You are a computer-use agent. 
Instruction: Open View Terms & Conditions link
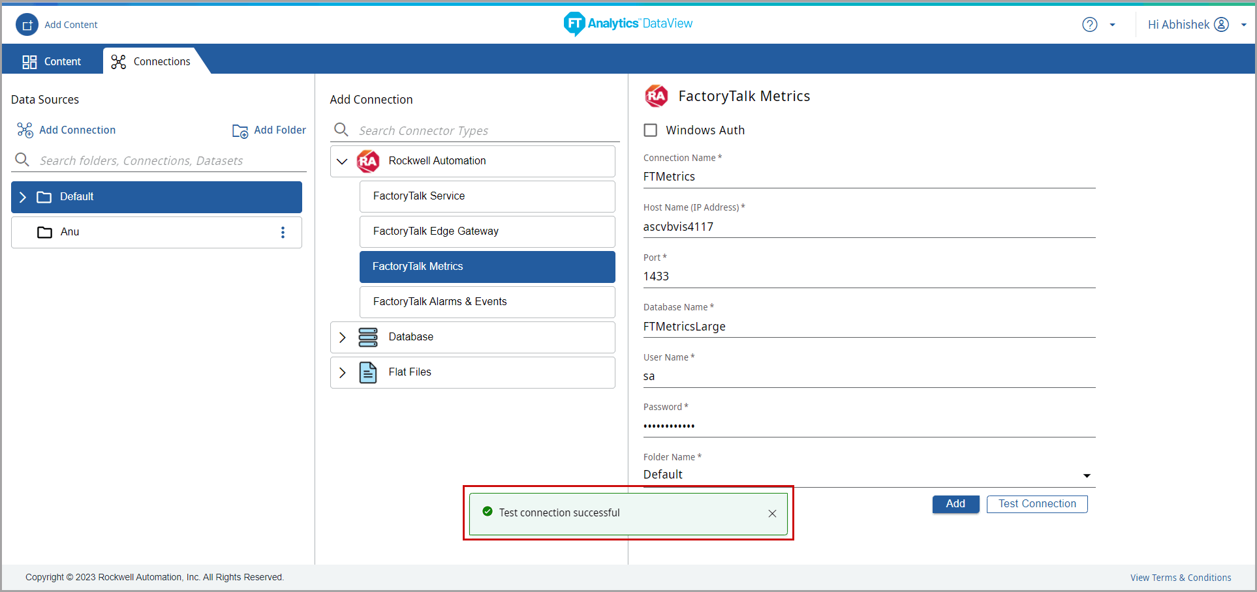pos(1180,578)
